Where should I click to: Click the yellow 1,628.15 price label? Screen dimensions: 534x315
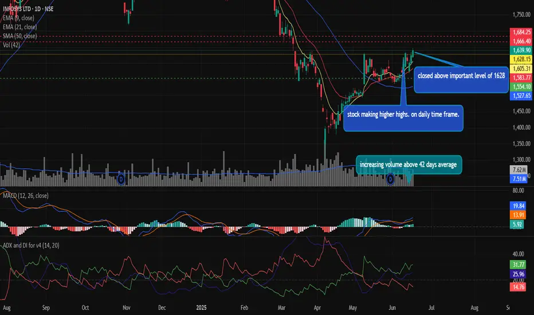pos(521,59)
